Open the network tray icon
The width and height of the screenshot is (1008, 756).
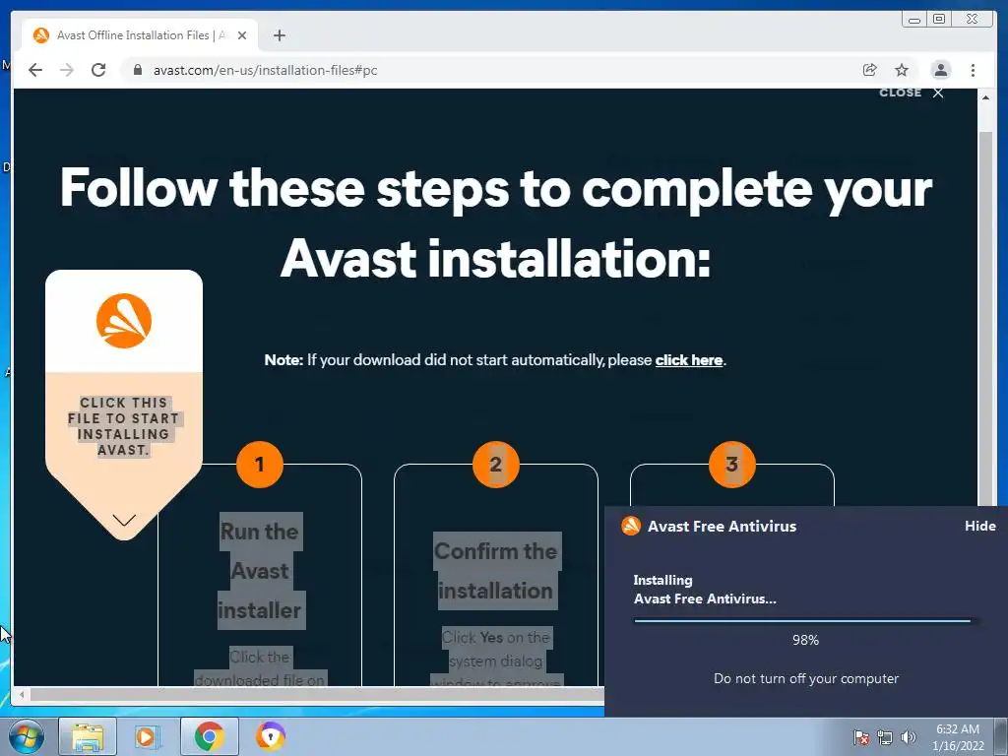pos(885,737)
